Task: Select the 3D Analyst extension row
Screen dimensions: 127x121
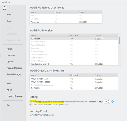Action: 74,39
